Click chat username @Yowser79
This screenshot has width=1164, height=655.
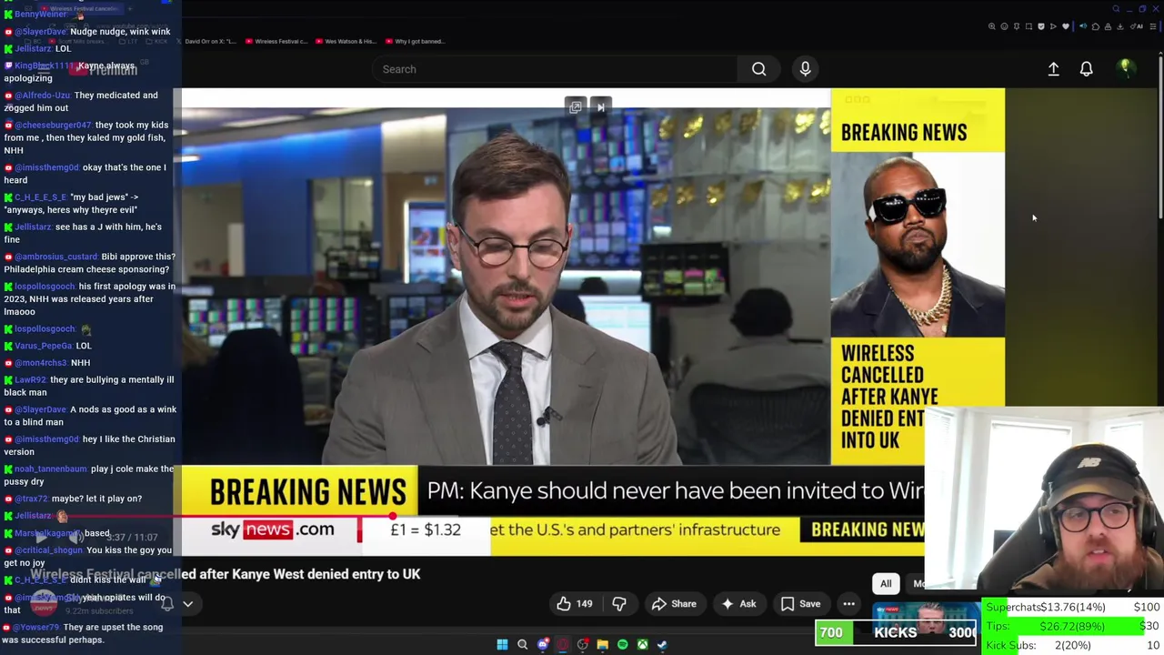click(x=37, y=627)
